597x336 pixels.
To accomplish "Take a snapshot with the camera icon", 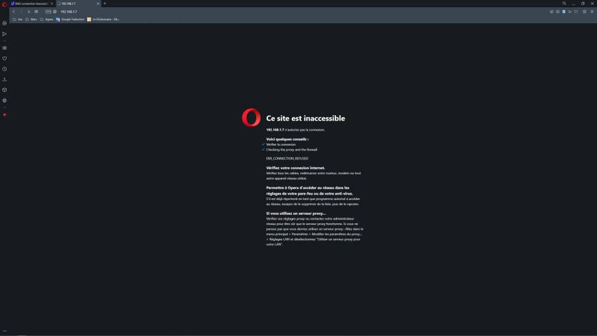I will coord(558,12).
